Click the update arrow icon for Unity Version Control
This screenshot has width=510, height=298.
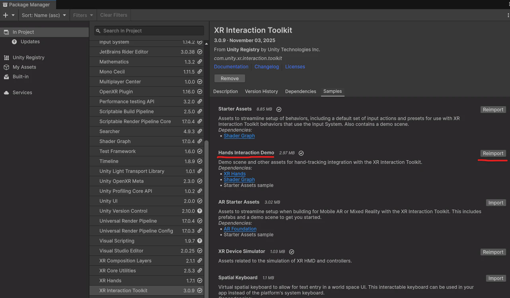click(x=200, y=211)
